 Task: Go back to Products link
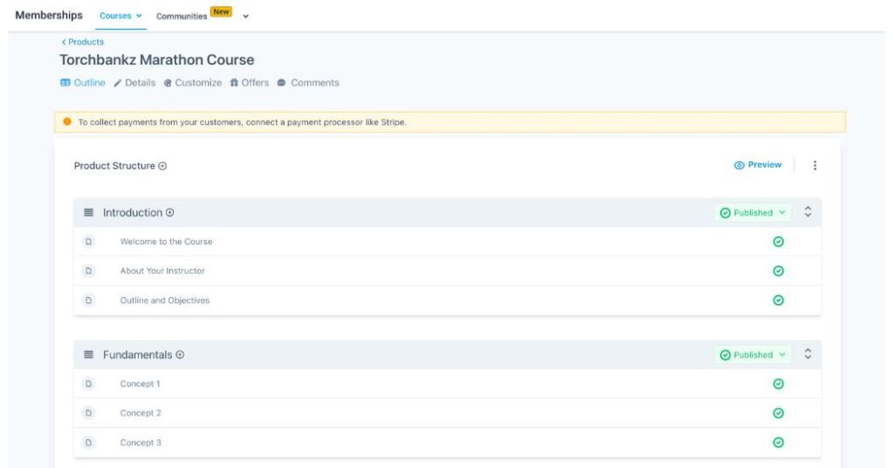pos(83,42)
